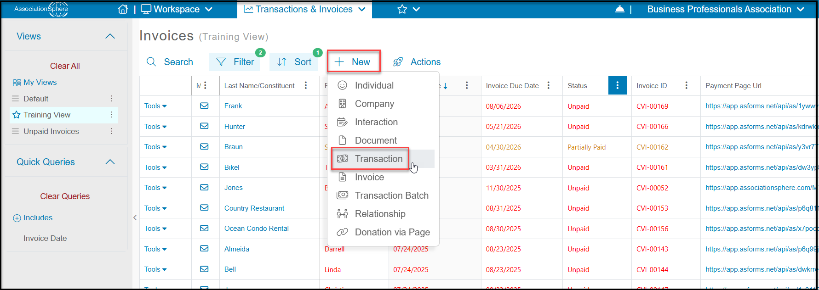Click the AssociationSphere logo

[x=41, y=9]
